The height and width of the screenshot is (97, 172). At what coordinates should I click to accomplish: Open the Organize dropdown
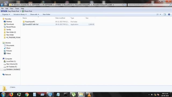6,14
